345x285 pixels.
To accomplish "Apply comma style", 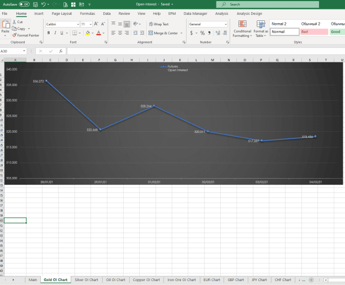I will 209,33.
